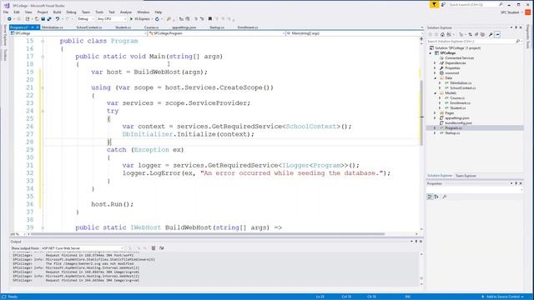
Task: Click the editor horizontal scrollbar
Action: (208, 234)
